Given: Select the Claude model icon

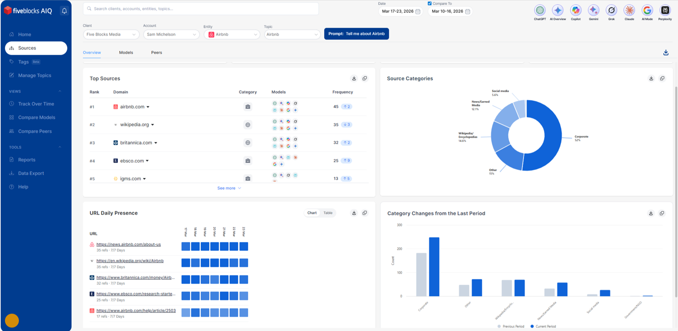Looking at the screenshot, I should 629,10.
